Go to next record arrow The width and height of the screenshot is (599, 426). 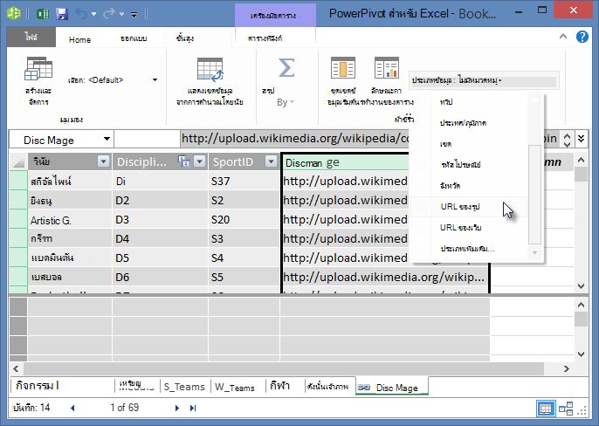point(176,408)
